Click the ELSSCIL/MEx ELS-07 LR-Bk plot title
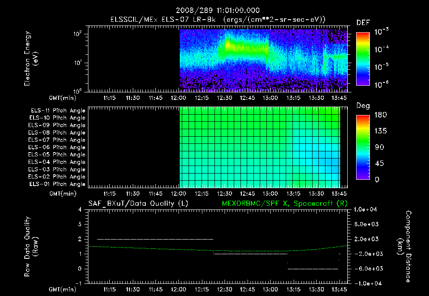This screenshot has width=429, height=296. click(x=218, y=20)
